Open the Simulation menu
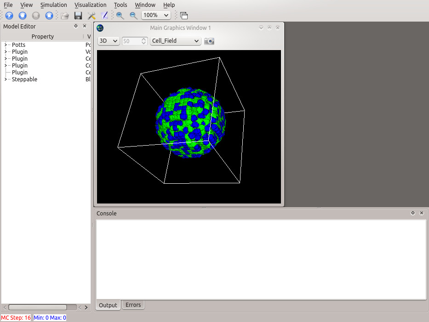429x322 pixels. point(53,5)
